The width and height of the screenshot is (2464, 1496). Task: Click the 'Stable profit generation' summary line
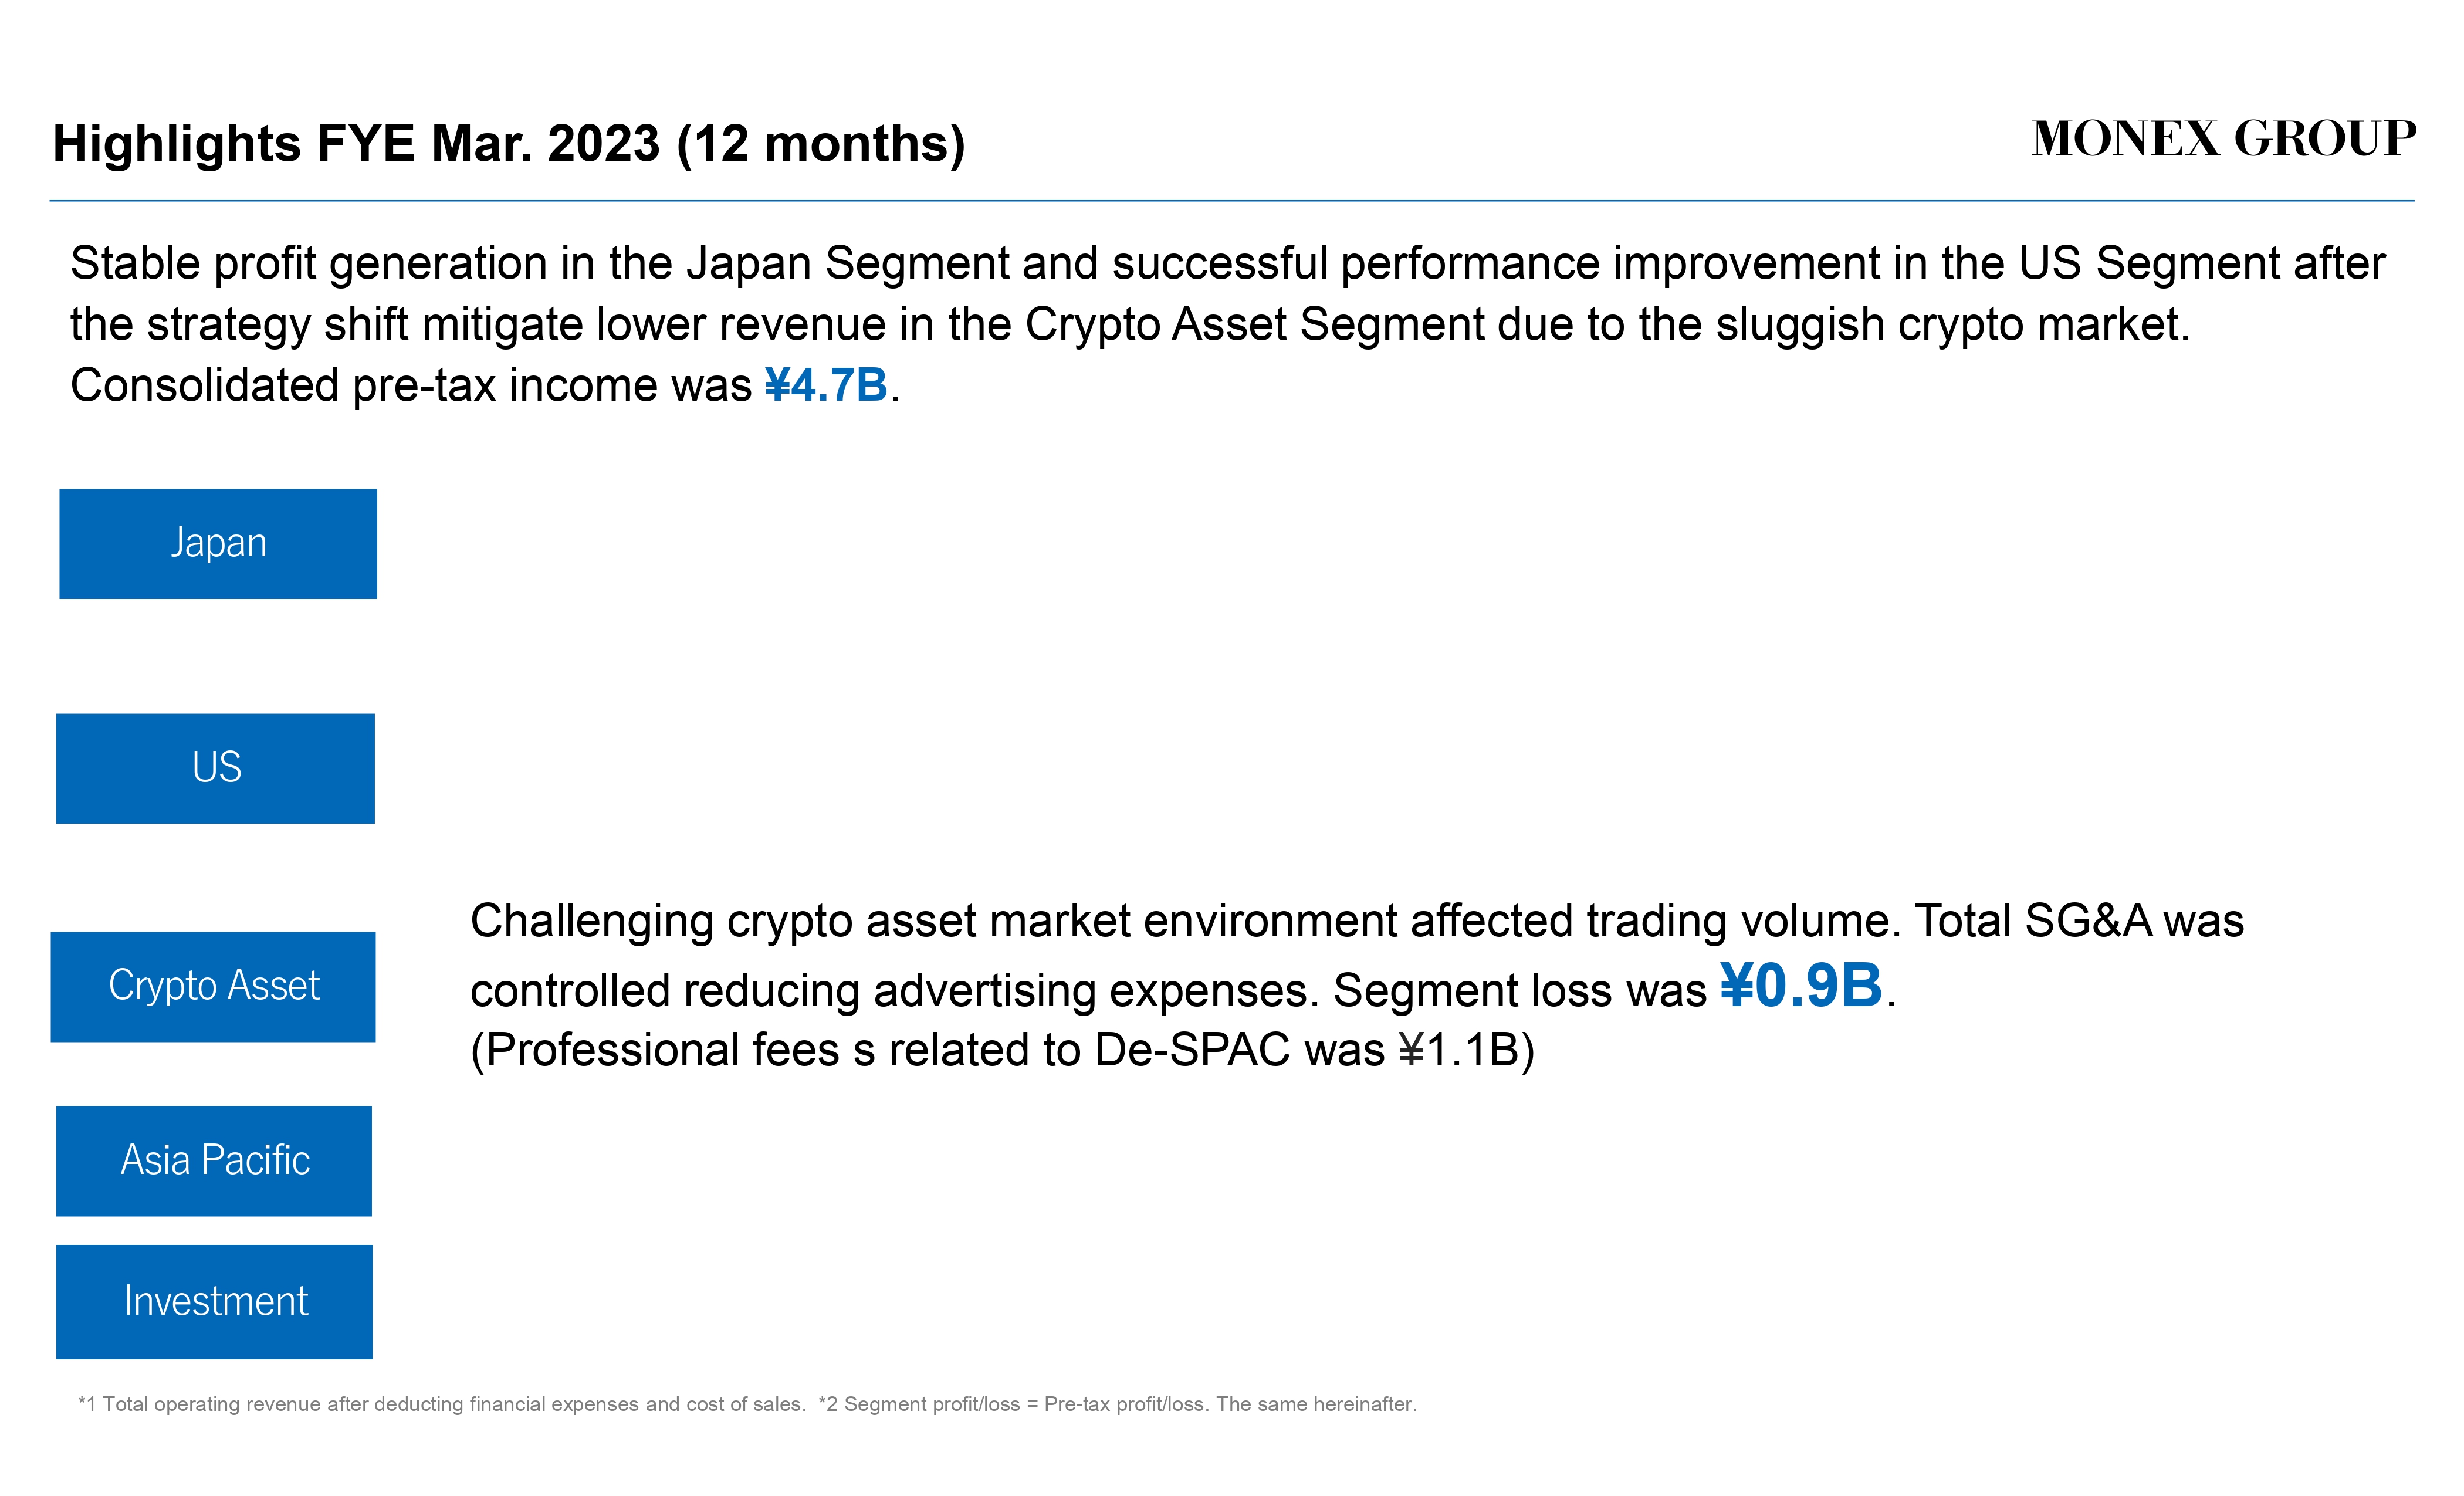[x=1227, y=264]
